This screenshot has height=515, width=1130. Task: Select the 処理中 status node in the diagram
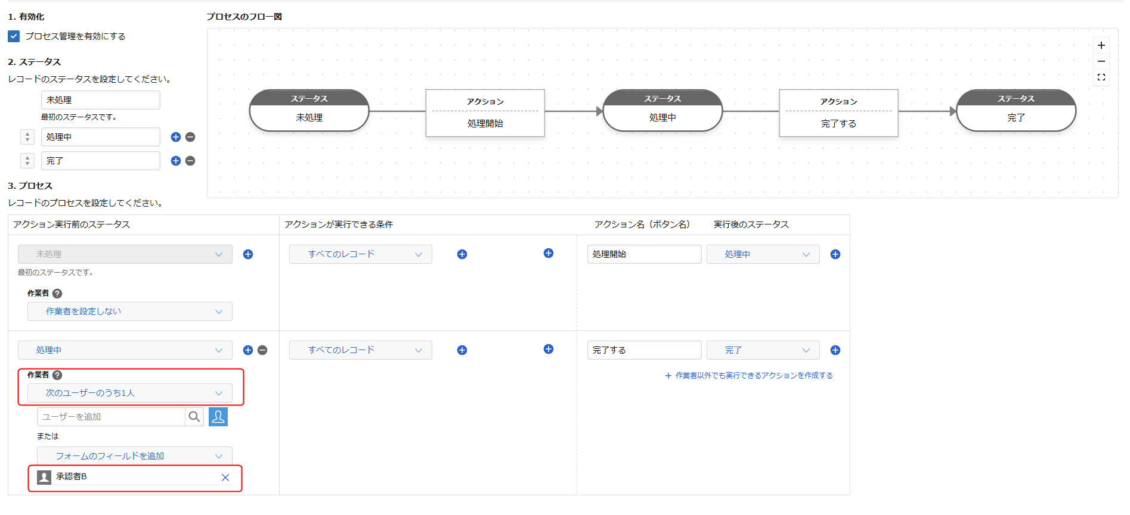[662, 111]
